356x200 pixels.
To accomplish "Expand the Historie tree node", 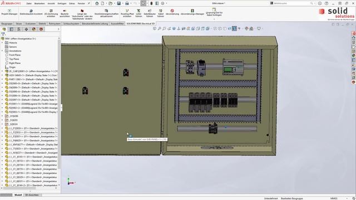I will [x=2, y=43].
